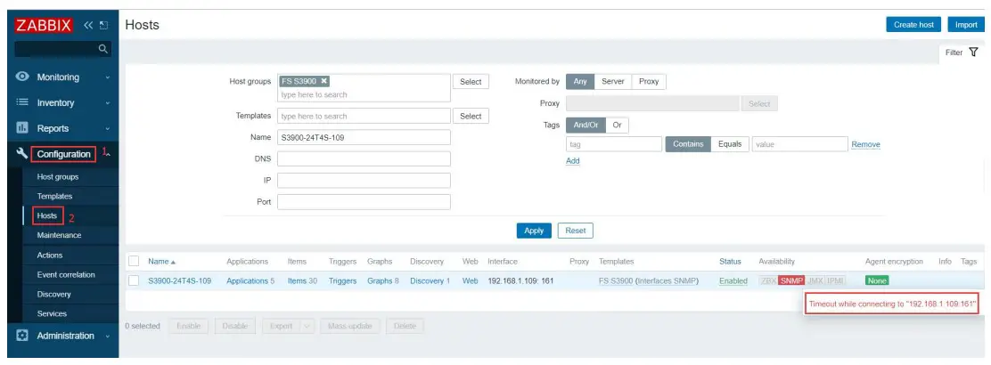The image size is (991, 365).
Task: Set Monitored by to Proxy
Action: pyautogui.click(x=649, y=82)
